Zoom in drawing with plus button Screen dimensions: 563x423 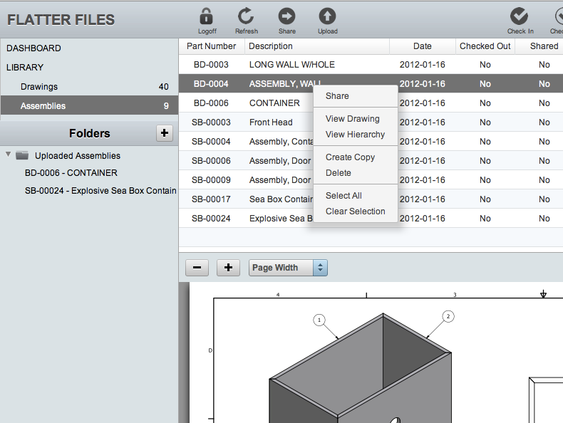228,268
